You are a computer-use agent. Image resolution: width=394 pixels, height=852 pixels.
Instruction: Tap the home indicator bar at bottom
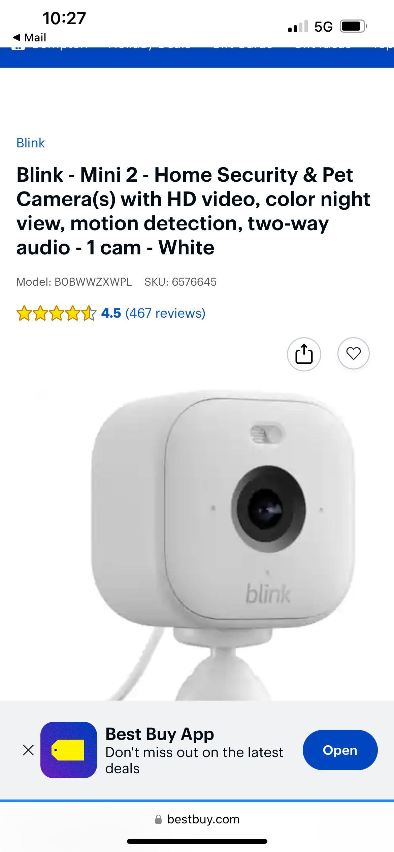point(197,842)
